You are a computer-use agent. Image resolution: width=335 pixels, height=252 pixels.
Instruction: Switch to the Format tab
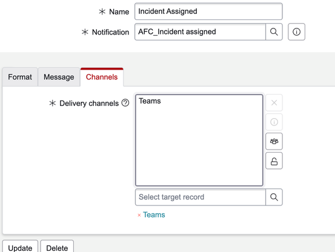point(20,77)
